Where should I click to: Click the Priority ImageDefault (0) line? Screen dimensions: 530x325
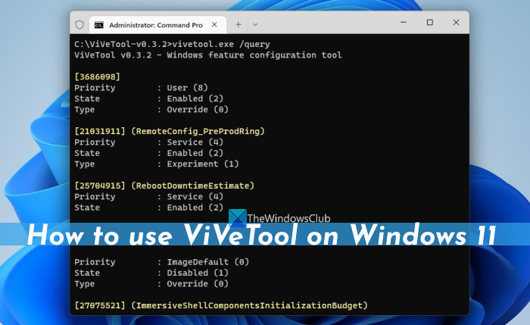[x=161, y=262]
